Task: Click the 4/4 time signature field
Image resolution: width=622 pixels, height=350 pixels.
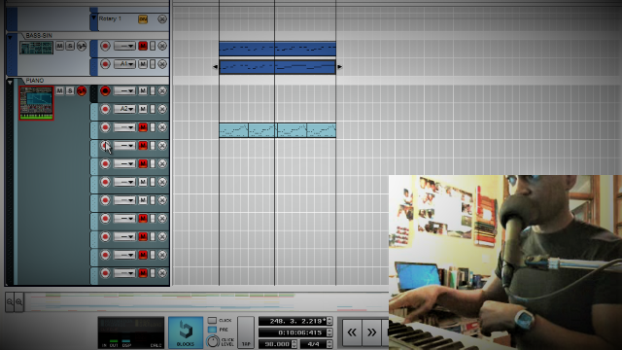Action: click(x=314, y=344)
